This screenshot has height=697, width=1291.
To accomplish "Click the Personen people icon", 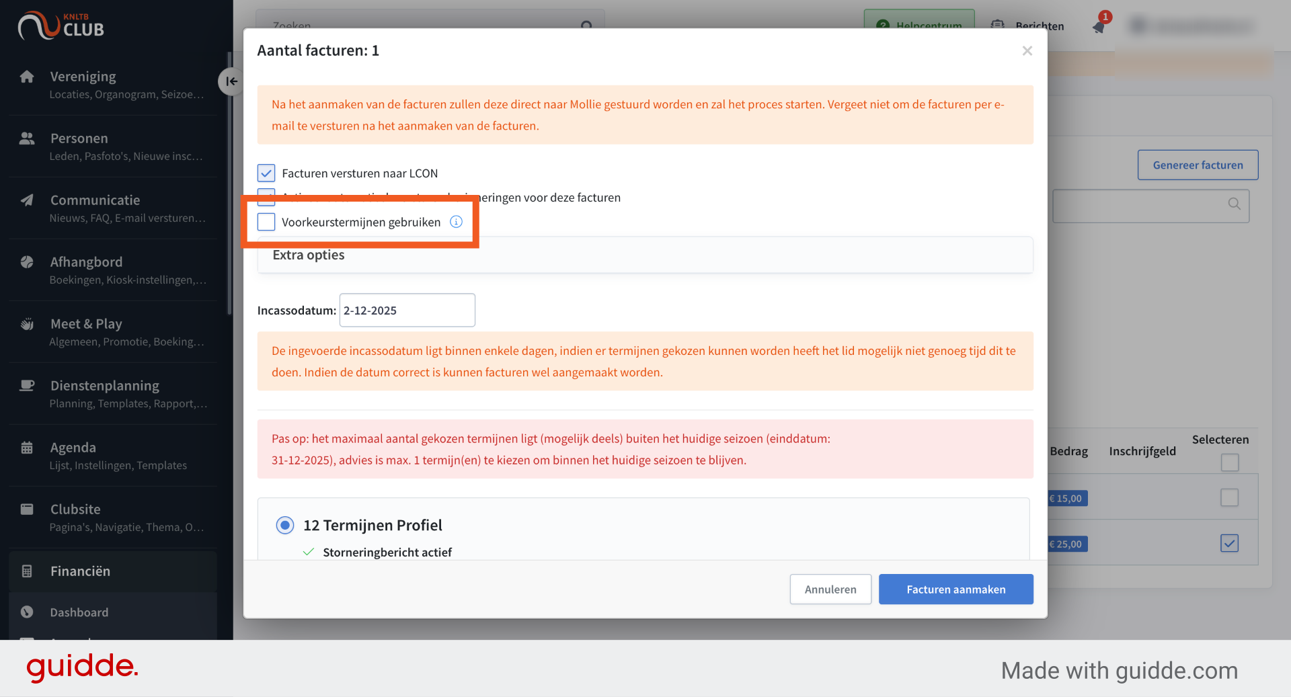I will [x=27, y=138].
